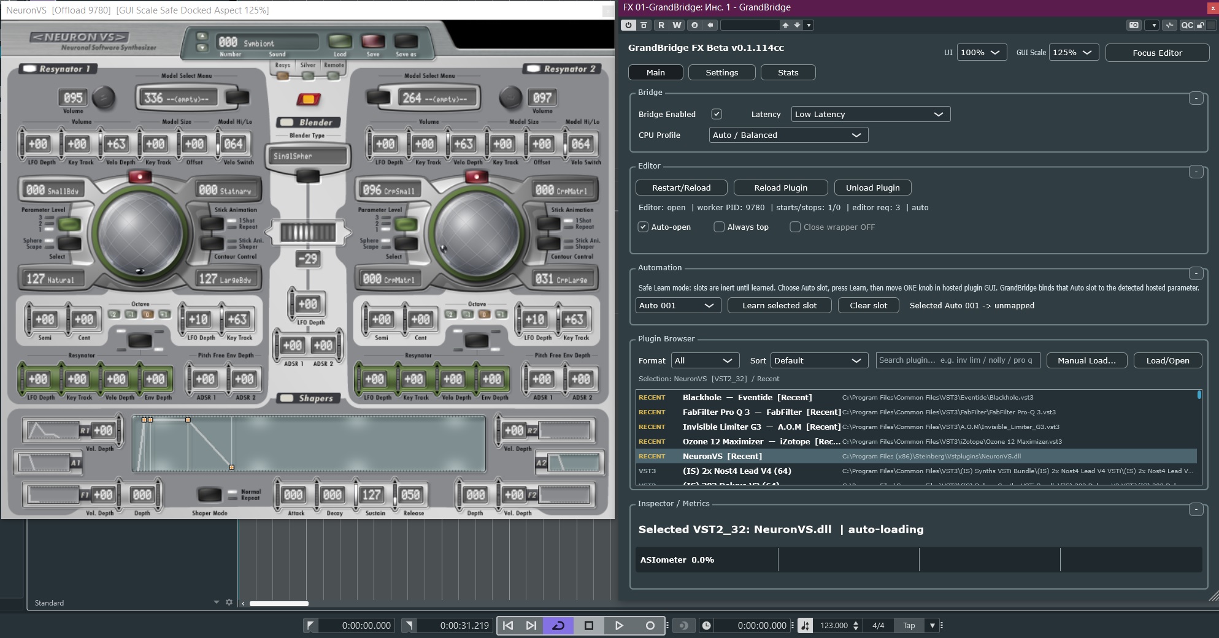Click the Load/Open button
This screenshot has height=638, width=1219.
point(1167,360)
